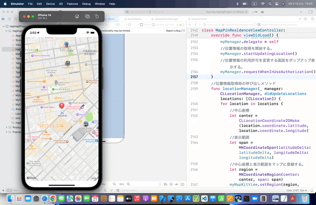Click line number 2157 in gutter

[x=194, y=76]
